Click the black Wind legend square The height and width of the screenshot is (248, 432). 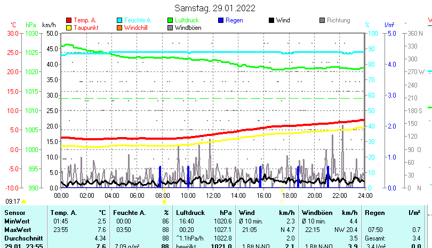[271, 21]
